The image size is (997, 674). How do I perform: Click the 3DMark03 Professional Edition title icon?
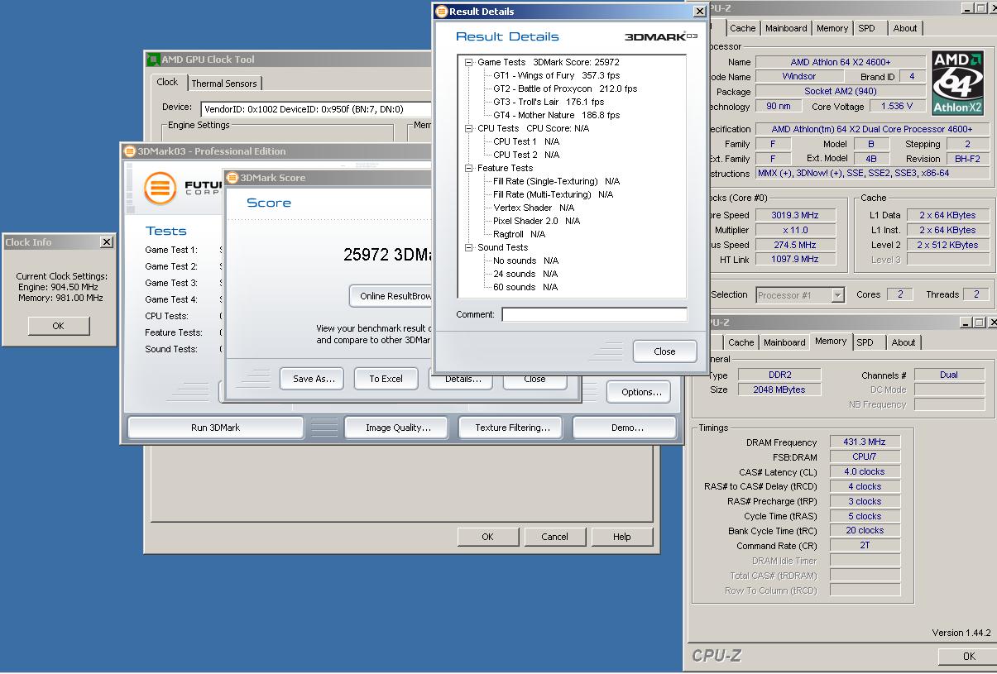pos(130,151)
